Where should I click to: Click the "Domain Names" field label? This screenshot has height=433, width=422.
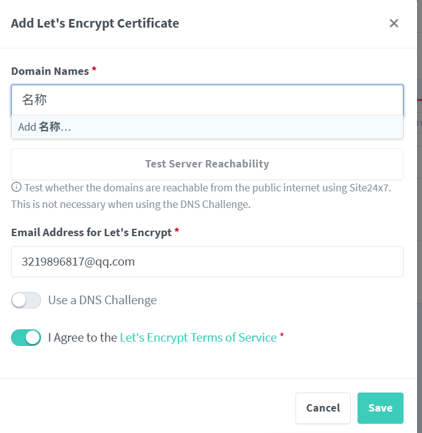(x=50, y=71)
